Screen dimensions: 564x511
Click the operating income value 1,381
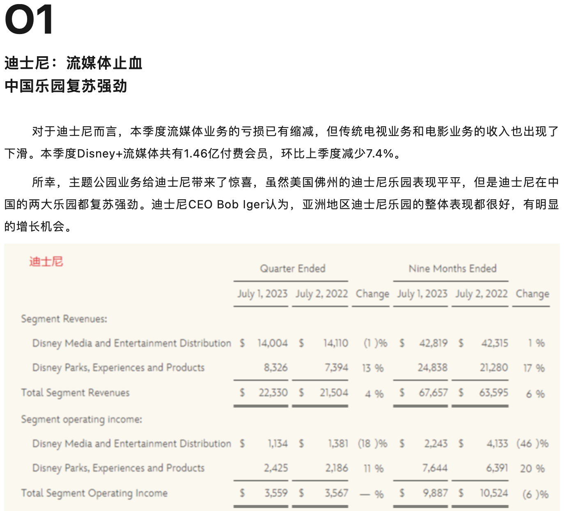pyautogui.click(x=338, y=443)
